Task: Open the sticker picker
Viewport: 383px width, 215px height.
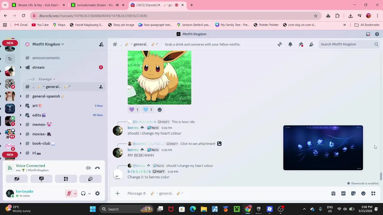Action: click(353, 193)
